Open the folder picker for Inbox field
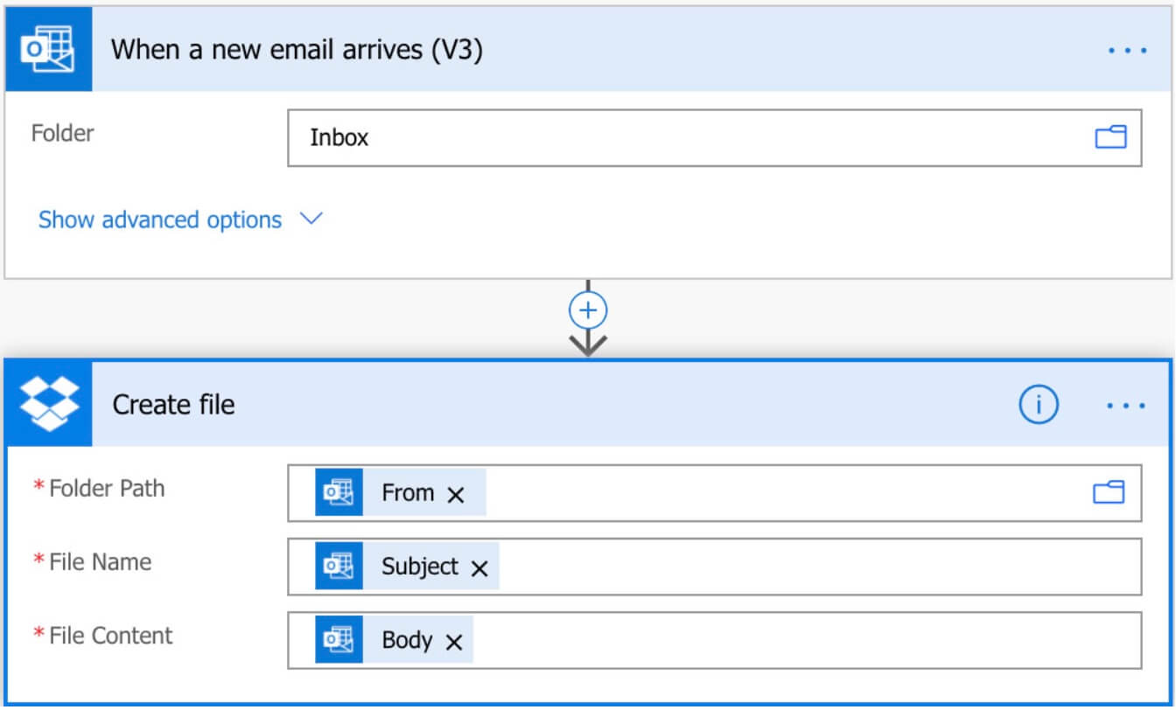The image size is (1176, 710). click(x=1110, y=137)
